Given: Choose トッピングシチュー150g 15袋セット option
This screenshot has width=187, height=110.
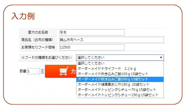Looking at the screenshot, I should 120,95.
